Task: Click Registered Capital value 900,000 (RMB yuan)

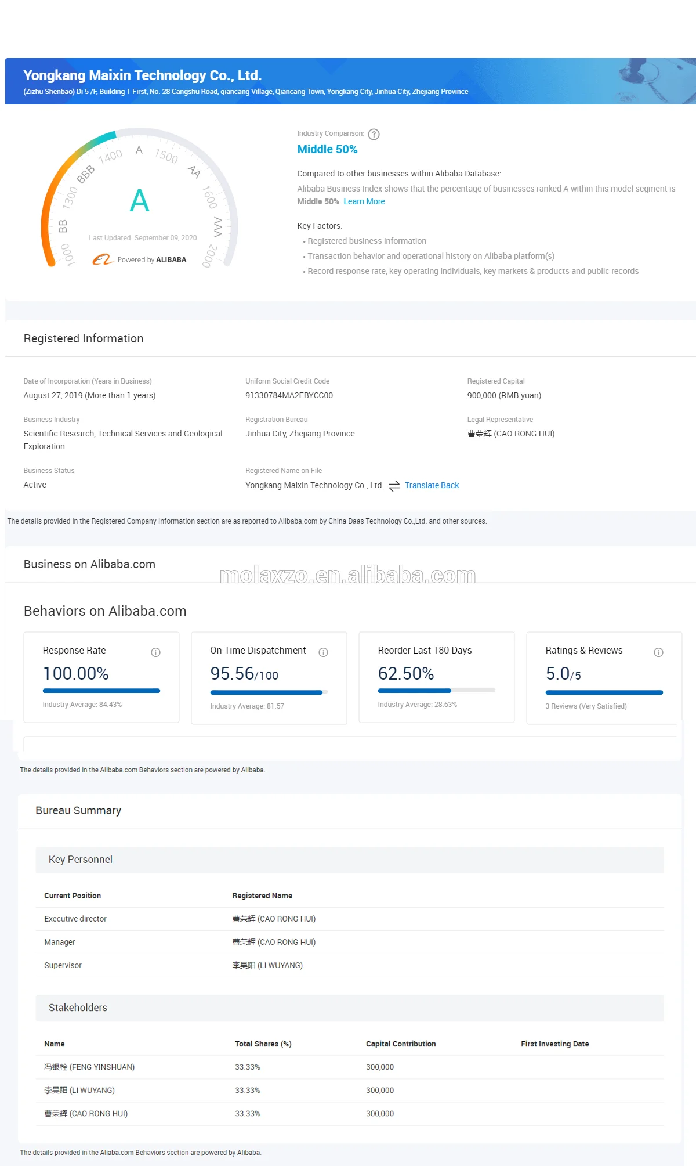Action: tap(504, 395)
